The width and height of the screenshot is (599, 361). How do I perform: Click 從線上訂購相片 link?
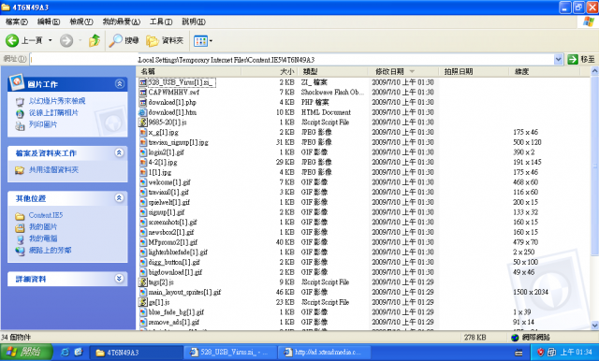tap(53, 113)
